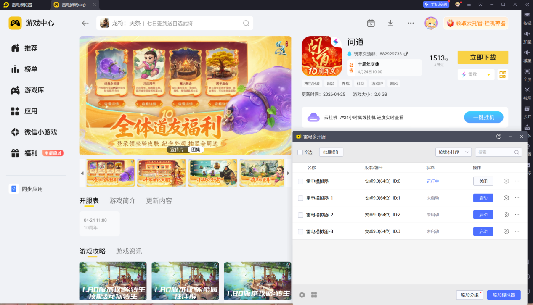Open the 应用 apps section

click(x=24, y=111)
